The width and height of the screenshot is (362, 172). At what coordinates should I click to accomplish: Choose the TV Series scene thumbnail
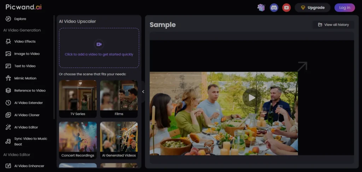point(78,99)
